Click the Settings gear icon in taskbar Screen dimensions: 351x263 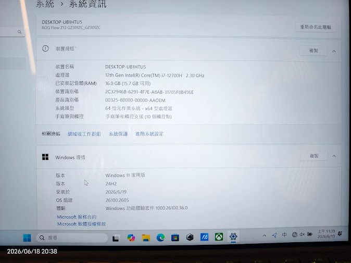233,236
